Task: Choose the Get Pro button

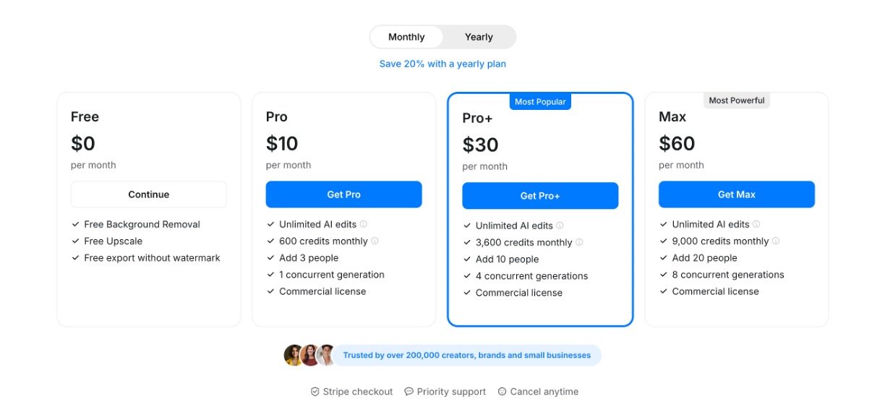Action: pyautogui.click(x=343, y=194)
